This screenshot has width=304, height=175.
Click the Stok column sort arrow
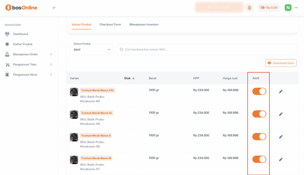point(133,78)
